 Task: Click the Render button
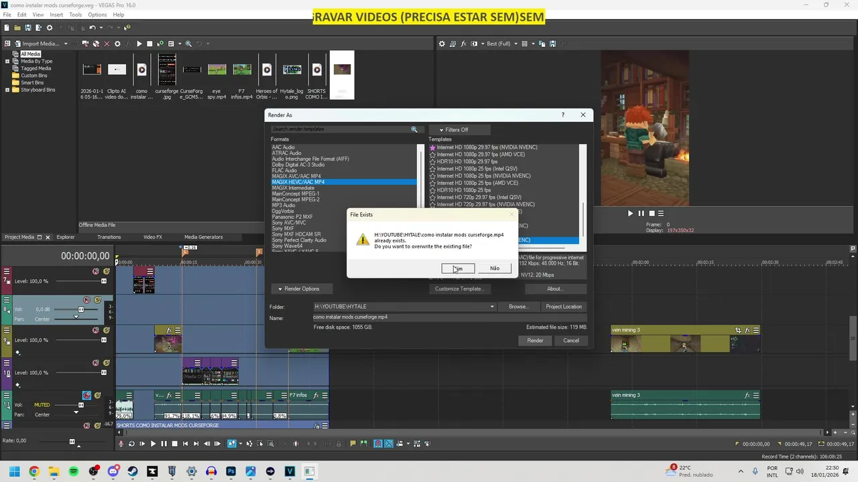coord(535,341)
